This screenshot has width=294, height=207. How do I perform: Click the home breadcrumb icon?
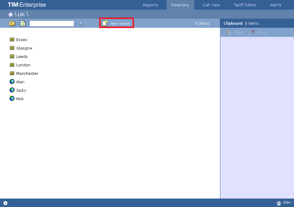11,14
